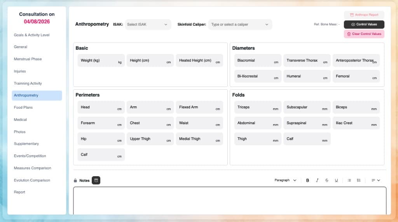Open the Anthropo Report button
The image size is (398, 222).
point(364,15)
